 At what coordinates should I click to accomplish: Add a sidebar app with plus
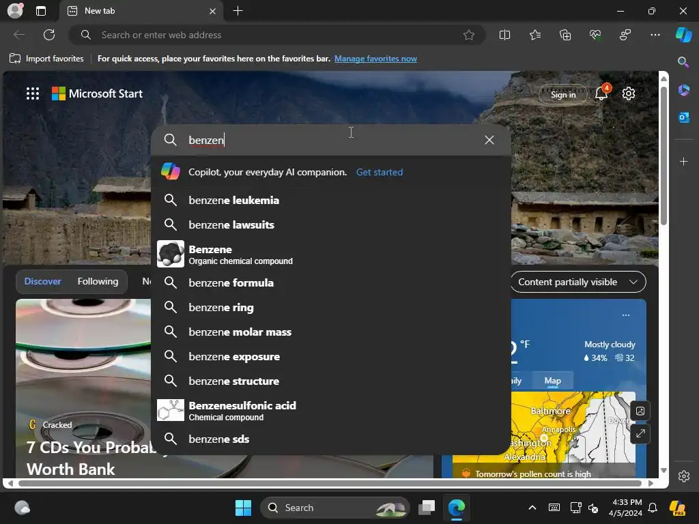click(683, 161)
